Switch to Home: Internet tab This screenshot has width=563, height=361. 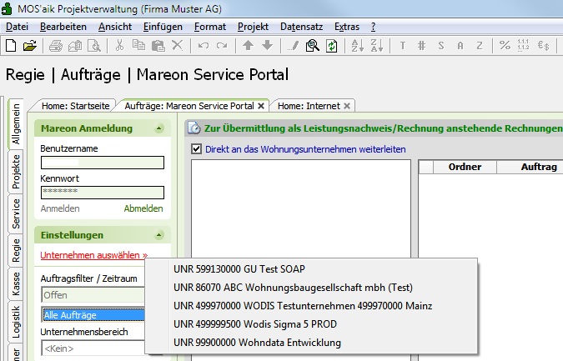pyautogui.click(x=309, y=106)
